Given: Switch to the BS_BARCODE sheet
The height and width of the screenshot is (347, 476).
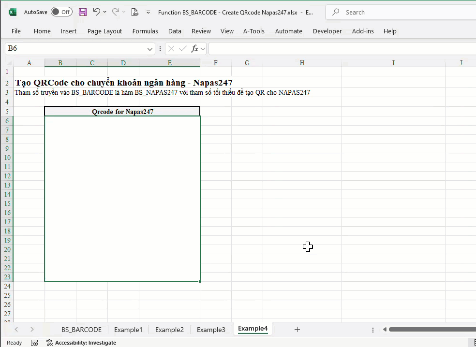Looking at the screenshot, I should point(81,330).
